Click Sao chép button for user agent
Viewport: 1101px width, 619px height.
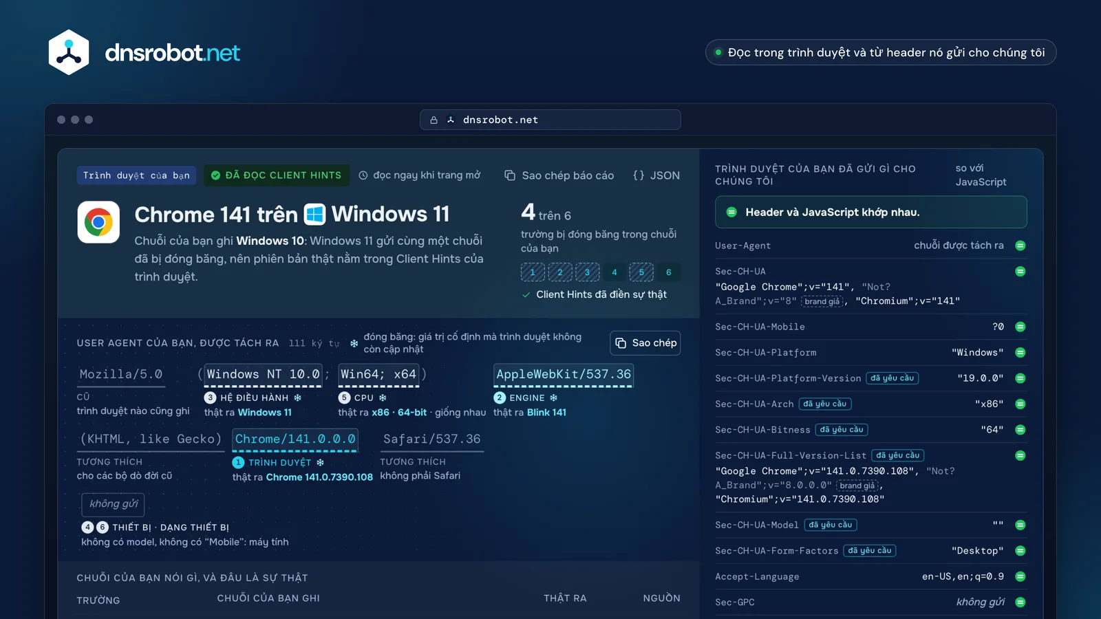pyautogui.click(x=645, y=343)
